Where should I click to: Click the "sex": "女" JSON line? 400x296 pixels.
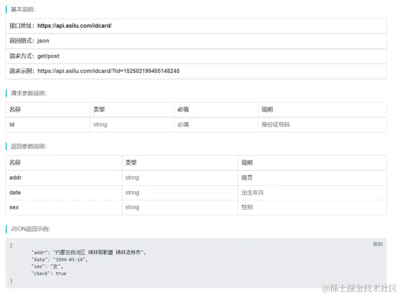click(x=47, y=266)
